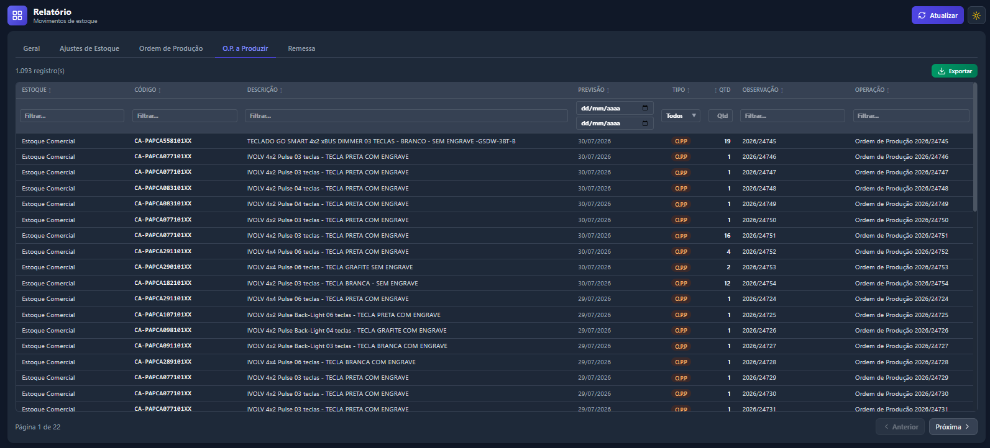Sort by the OBSERVAÇÃO column arrows
990x448 pixels.
782,91
